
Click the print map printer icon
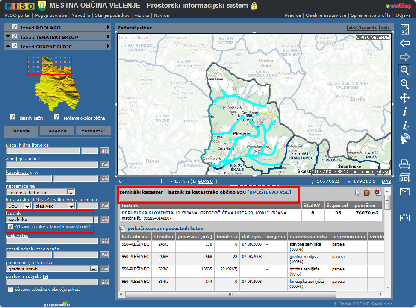click(x=404, y=164)
